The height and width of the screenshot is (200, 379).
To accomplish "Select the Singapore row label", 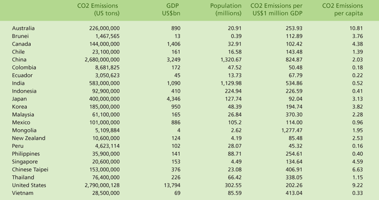I will click(25, 162).
